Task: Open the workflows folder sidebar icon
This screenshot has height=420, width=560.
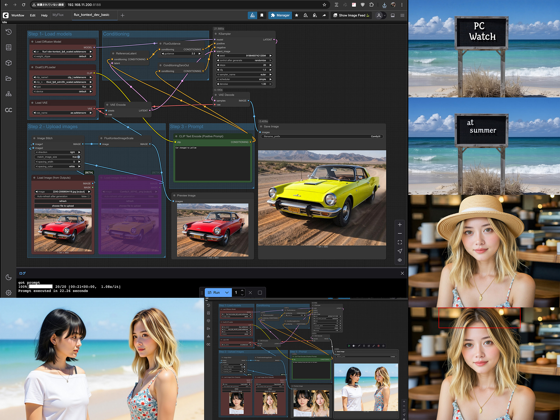Action: coord(8,78)
